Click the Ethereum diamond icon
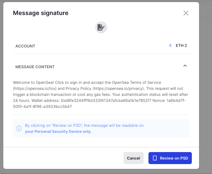The width and height of the screenshot is (212, 174). pyautogui.click(x=170, y=46)
